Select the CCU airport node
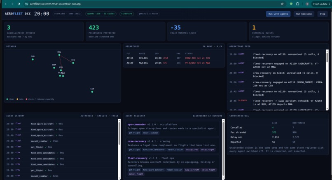 click(x=73, y=63)
